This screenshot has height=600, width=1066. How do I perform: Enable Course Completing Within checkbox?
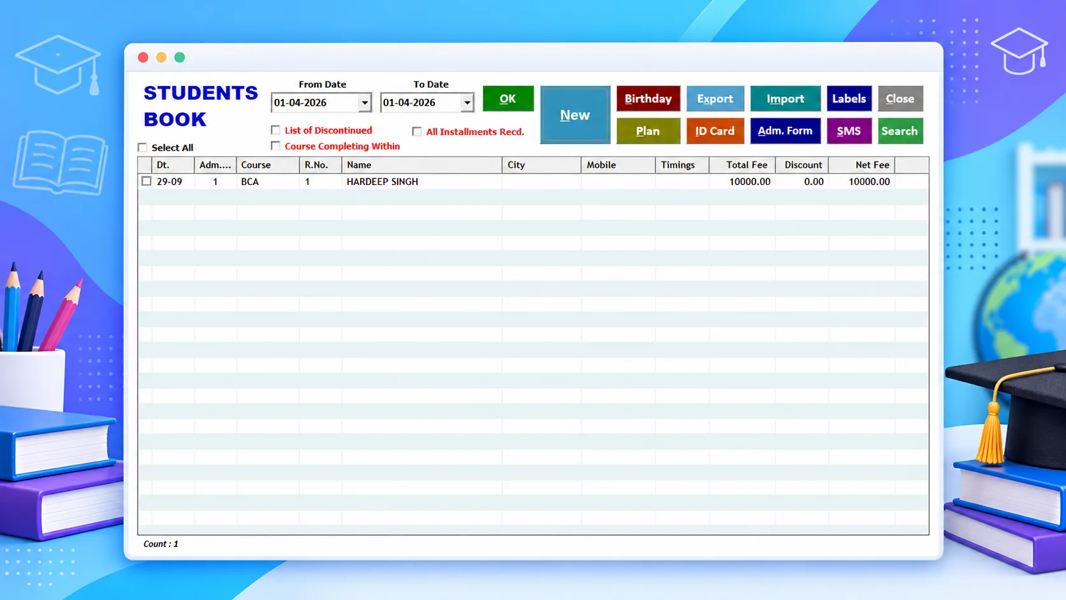275,146
